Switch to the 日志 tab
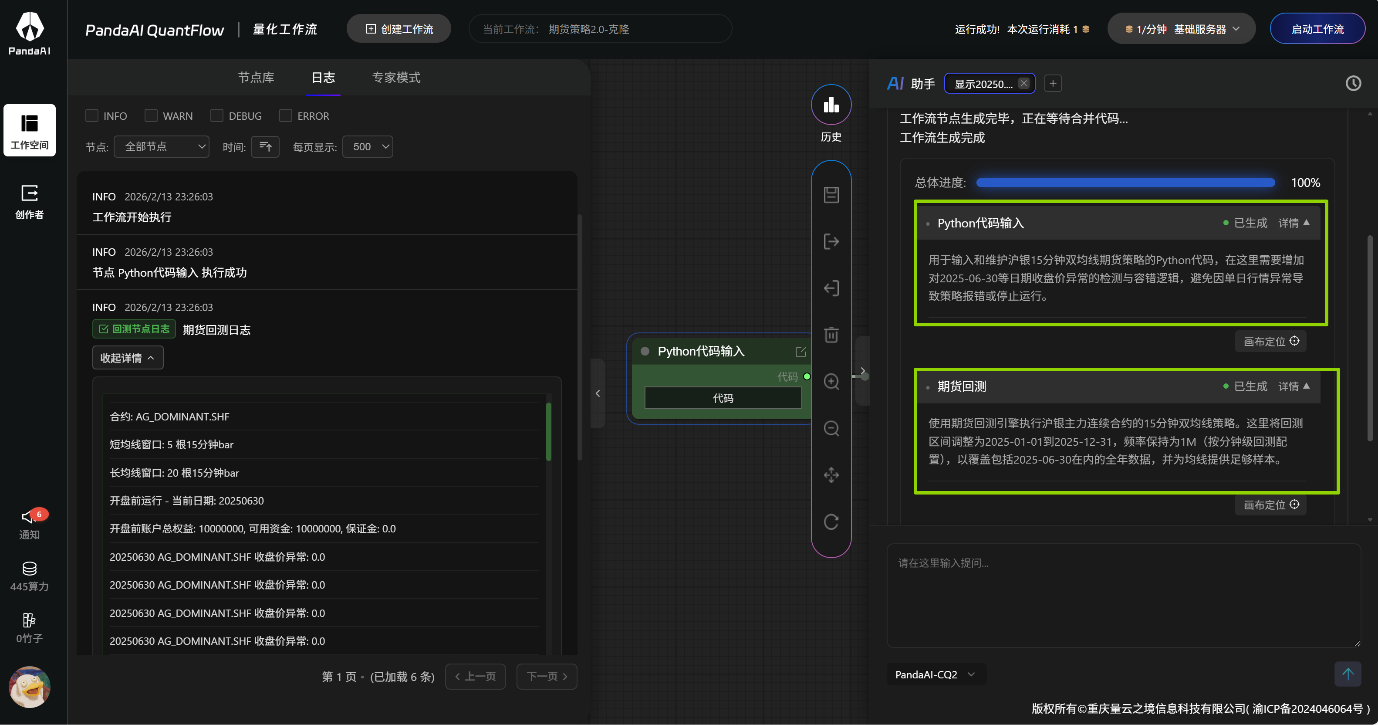This screenshot has height=725, width=1378. click(323, 78)
